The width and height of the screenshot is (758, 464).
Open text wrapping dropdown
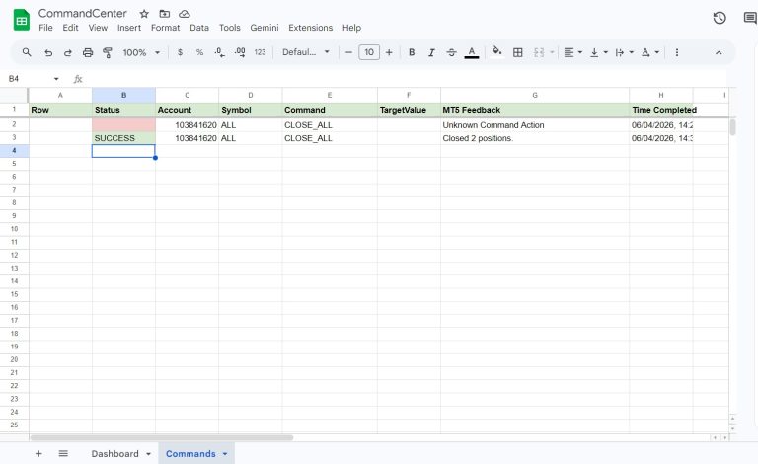coord(624,52)
